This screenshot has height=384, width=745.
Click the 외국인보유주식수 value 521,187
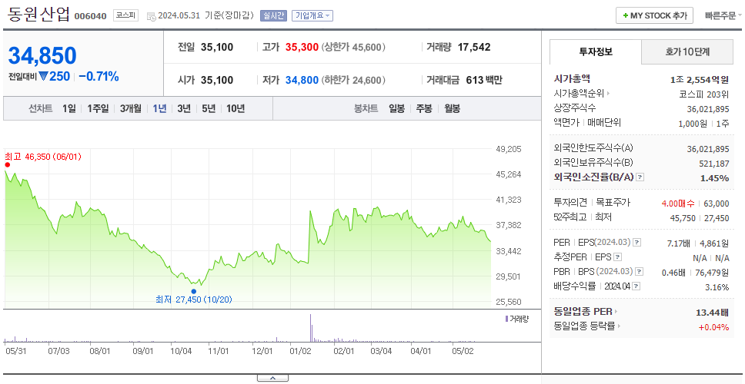point(714,164)
